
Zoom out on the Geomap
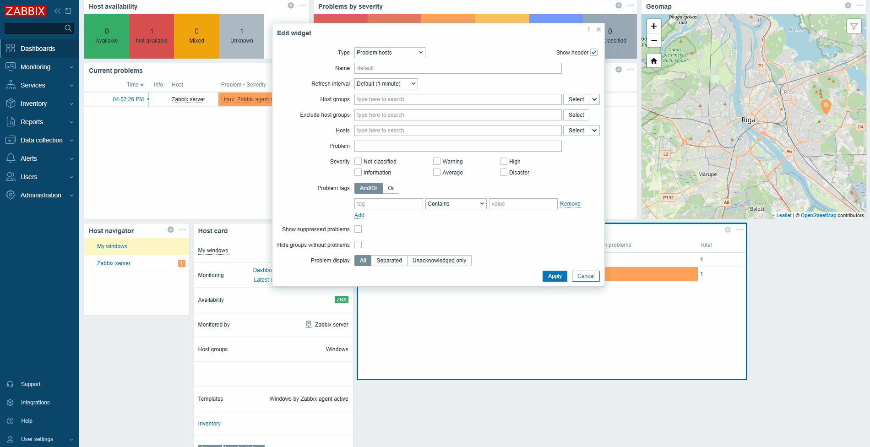click(x=654, y=40)
